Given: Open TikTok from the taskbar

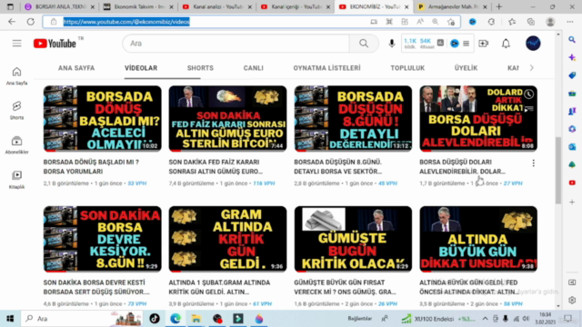Looking at the screenshot, I should 155,319.
